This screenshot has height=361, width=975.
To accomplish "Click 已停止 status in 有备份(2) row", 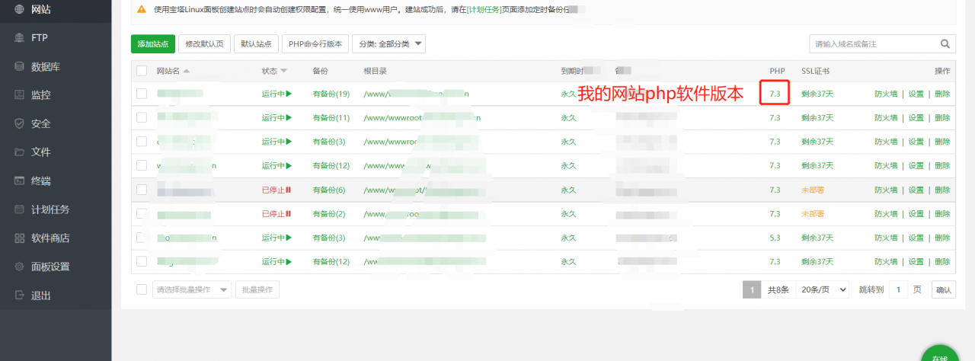I will [x=273, y=214].
